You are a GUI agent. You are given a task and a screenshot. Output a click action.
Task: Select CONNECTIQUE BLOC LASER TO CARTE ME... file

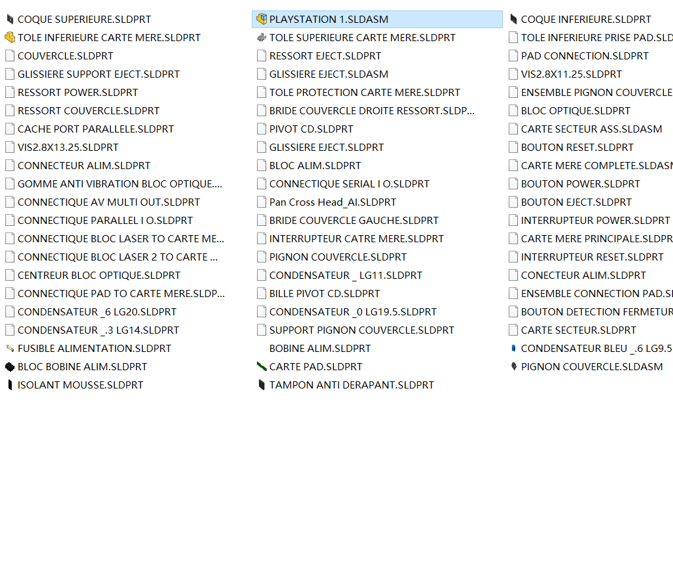(x=121, y=238)
